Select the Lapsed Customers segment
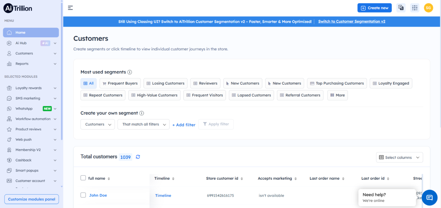 tap(251, 95)
